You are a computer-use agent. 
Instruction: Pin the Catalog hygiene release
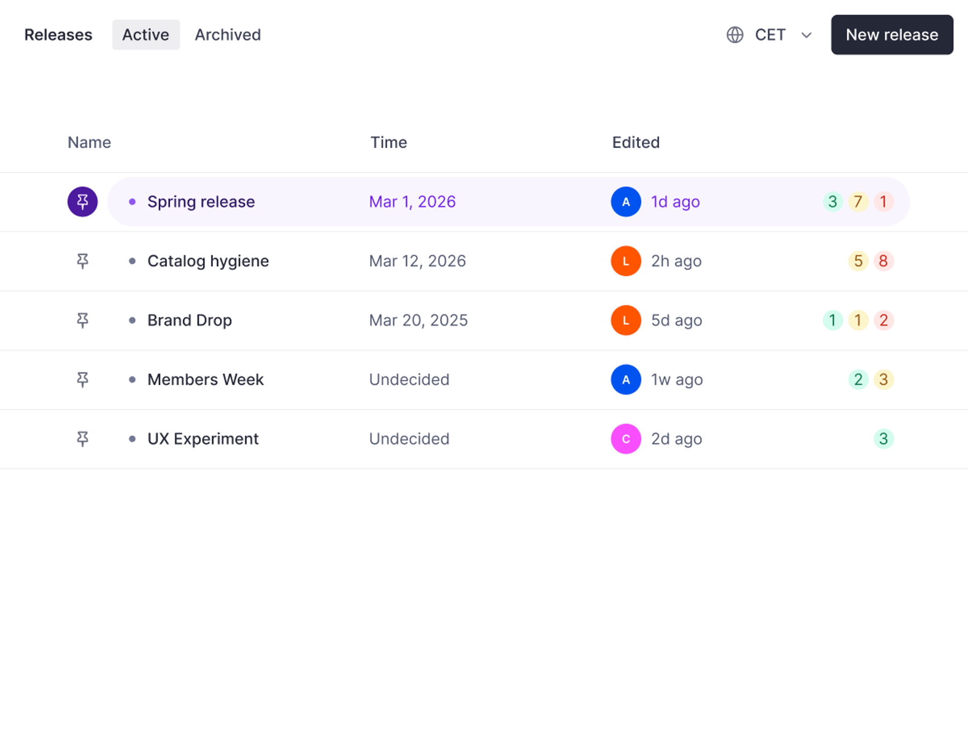pos(82,261)
